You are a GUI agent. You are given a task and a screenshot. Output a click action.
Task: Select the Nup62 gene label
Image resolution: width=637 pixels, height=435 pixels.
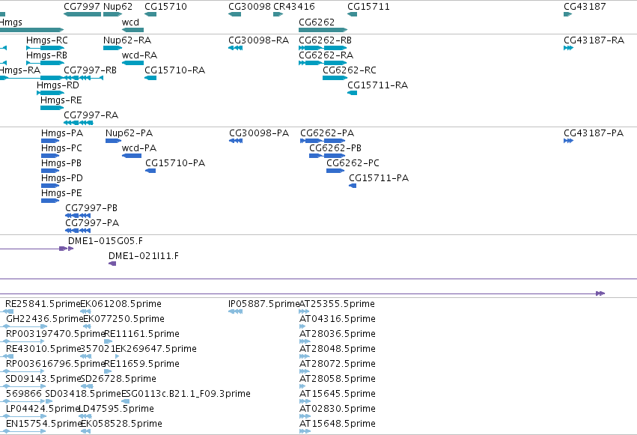pyautogui.click(x=118, y=7)
